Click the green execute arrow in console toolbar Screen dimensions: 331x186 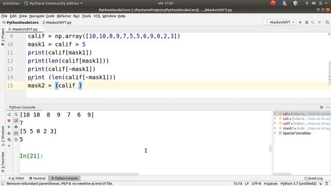pos(9,127)
